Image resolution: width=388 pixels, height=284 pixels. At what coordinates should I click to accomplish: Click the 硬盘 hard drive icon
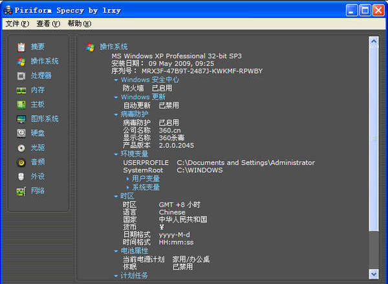21,133
